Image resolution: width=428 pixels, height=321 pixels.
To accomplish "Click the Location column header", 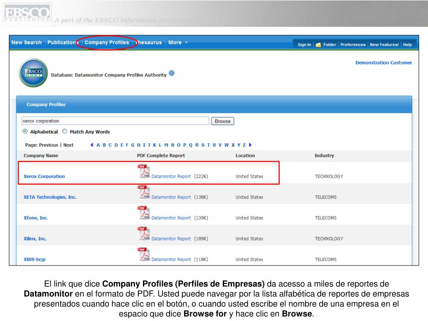I will coord(245,155).
